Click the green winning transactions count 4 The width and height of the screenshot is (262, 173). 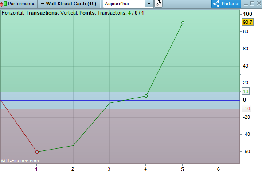(x=129, y=13)
